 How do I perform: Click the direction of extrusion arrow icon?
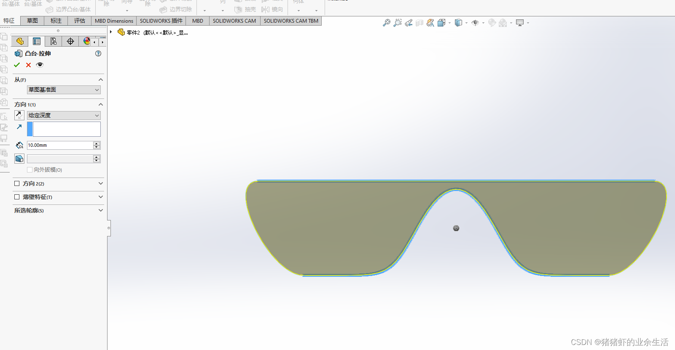(19, 127)
